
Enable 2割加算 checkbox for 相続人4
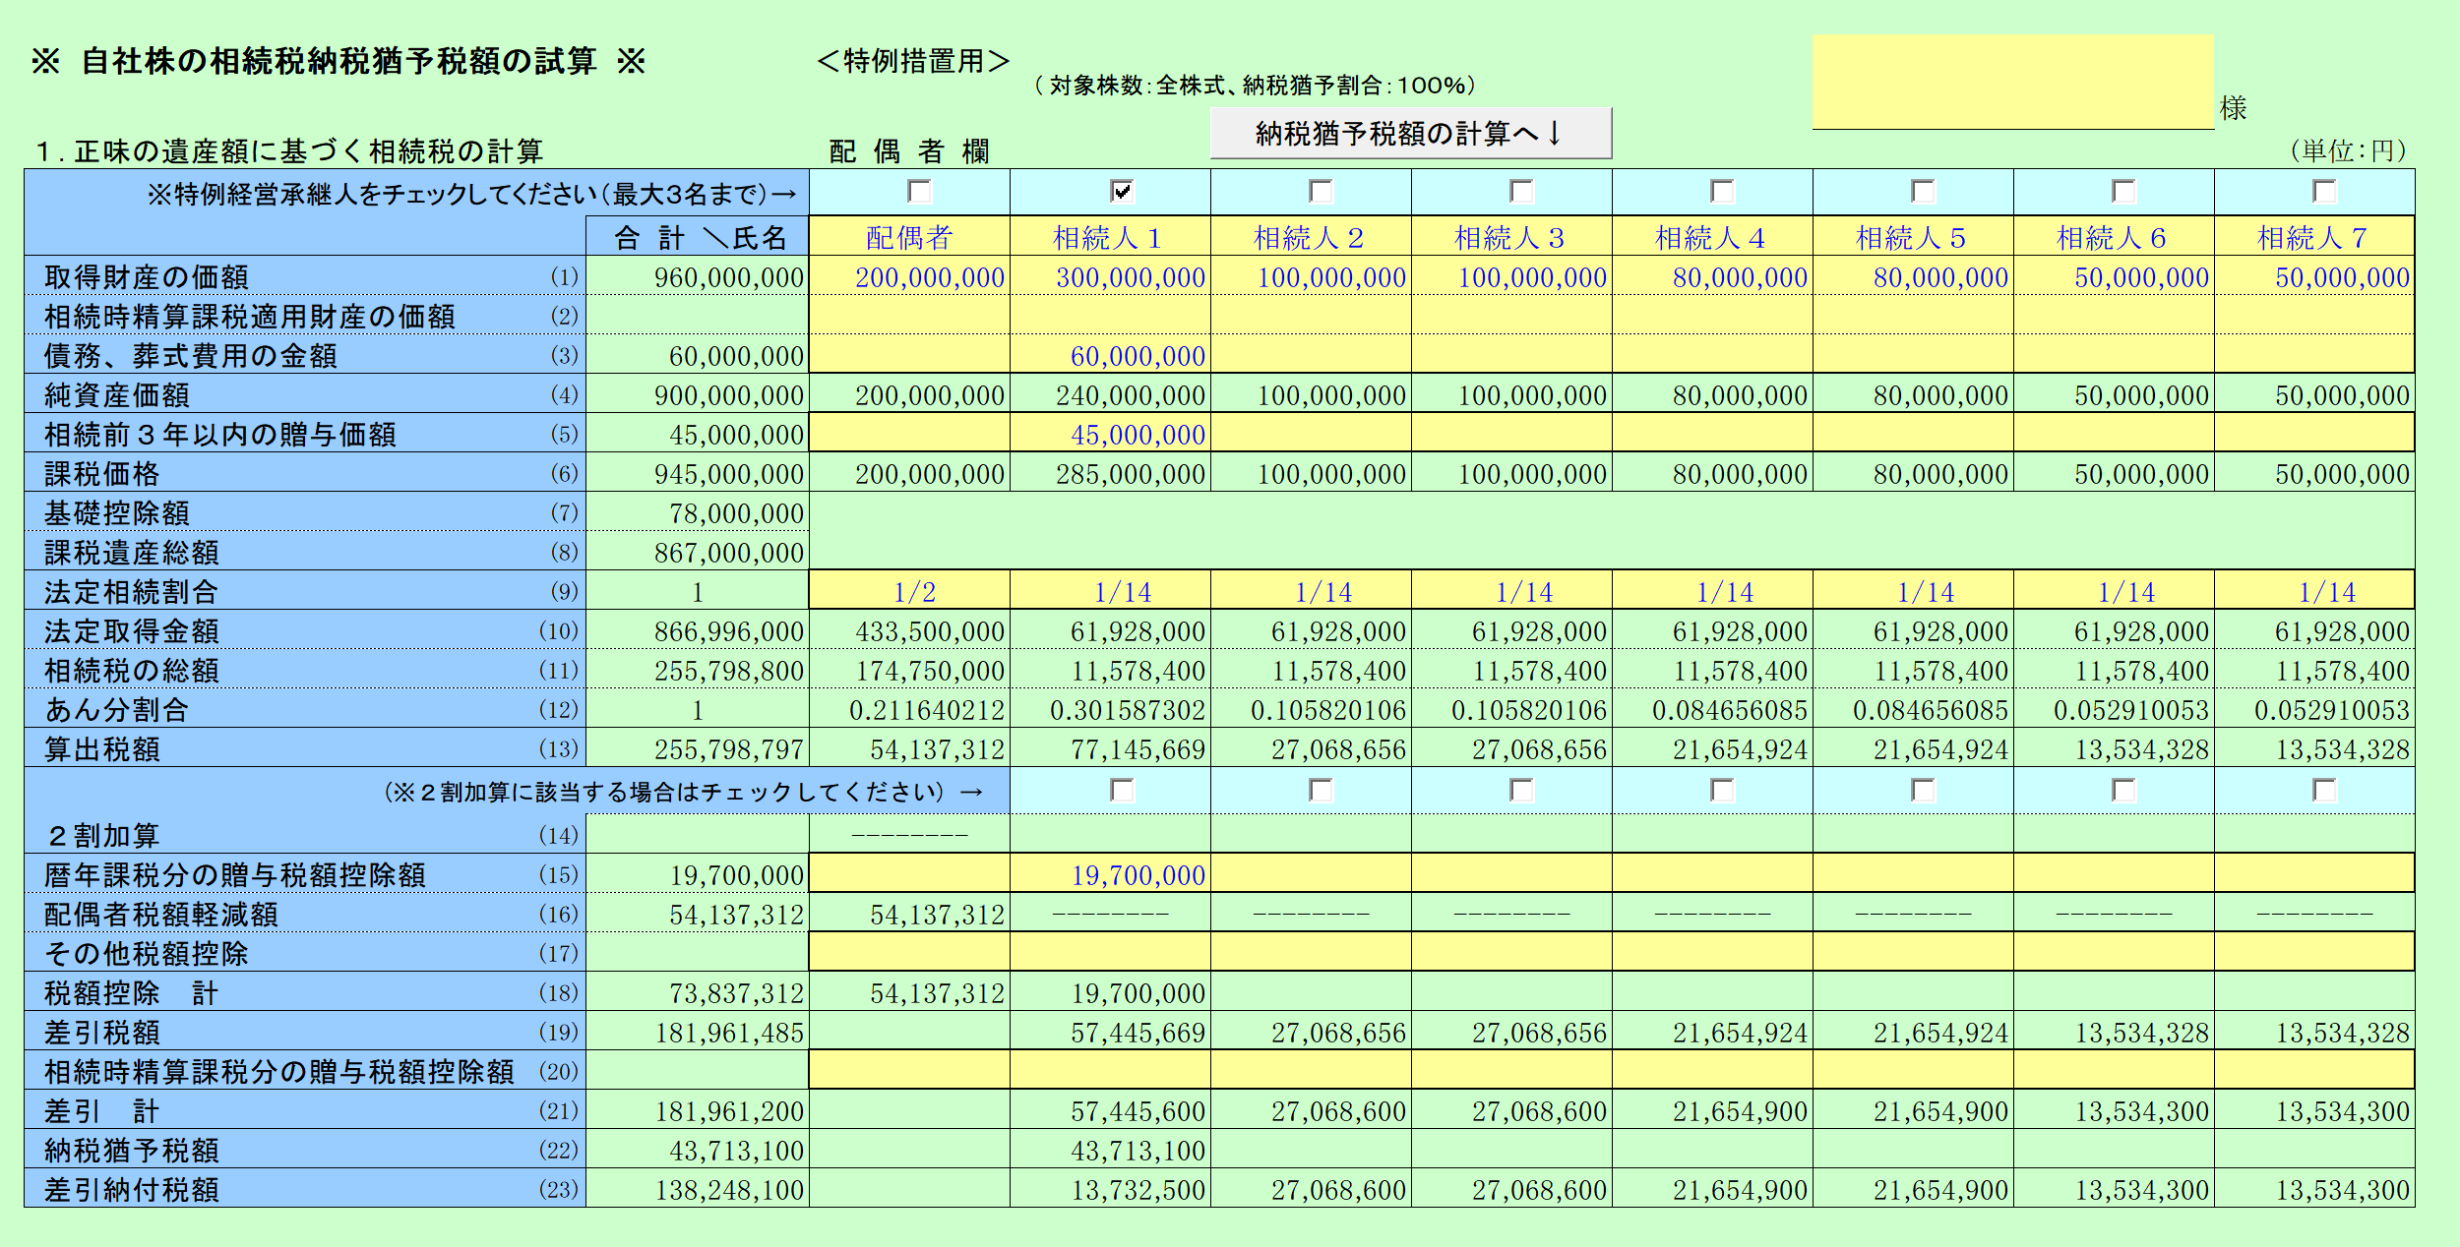[x=1722, y=791]
